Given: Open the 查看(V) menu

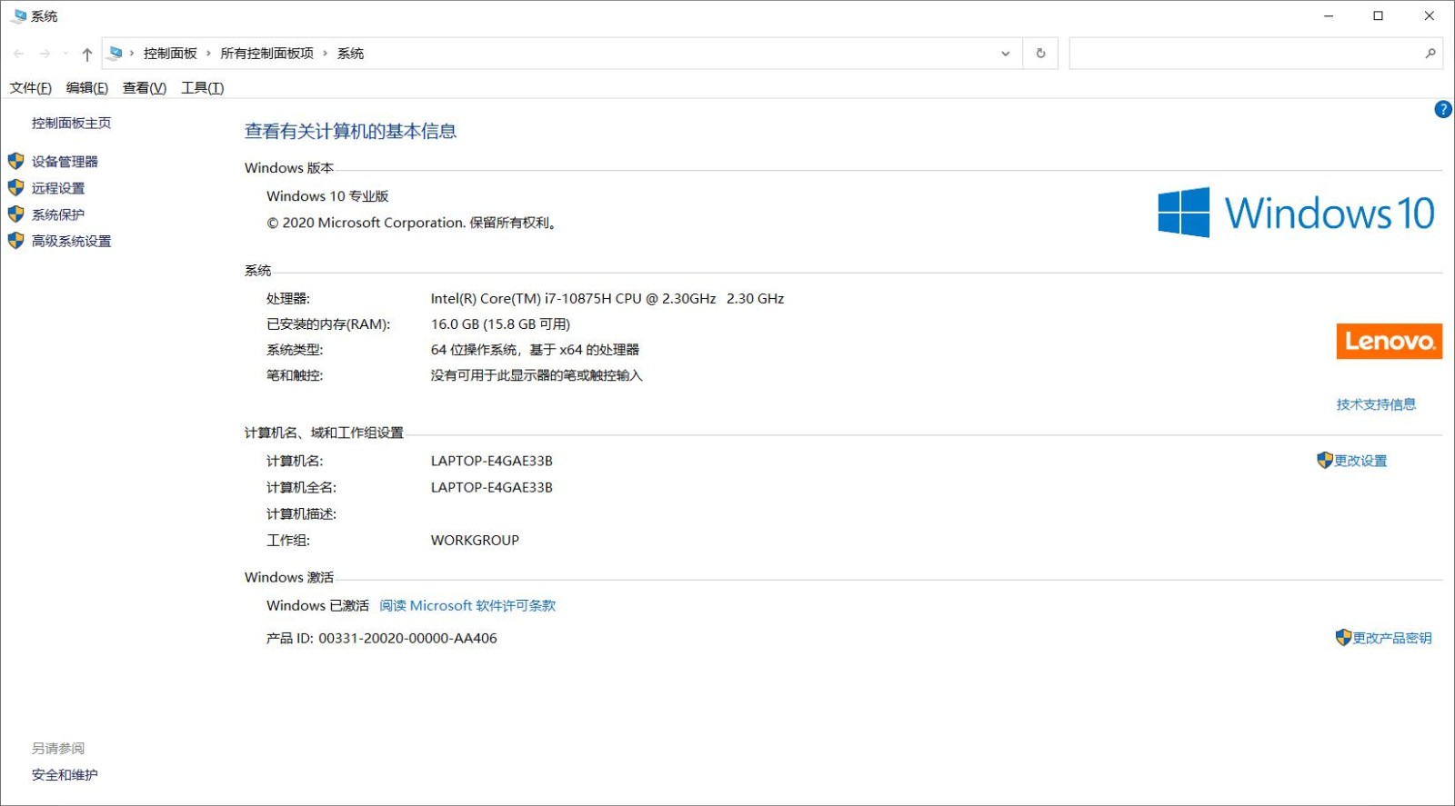Looking at the screenshot, I should (145, 88).
